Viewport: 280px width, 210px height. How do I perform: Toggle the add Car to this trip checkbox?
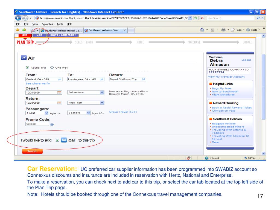point(57,140)
